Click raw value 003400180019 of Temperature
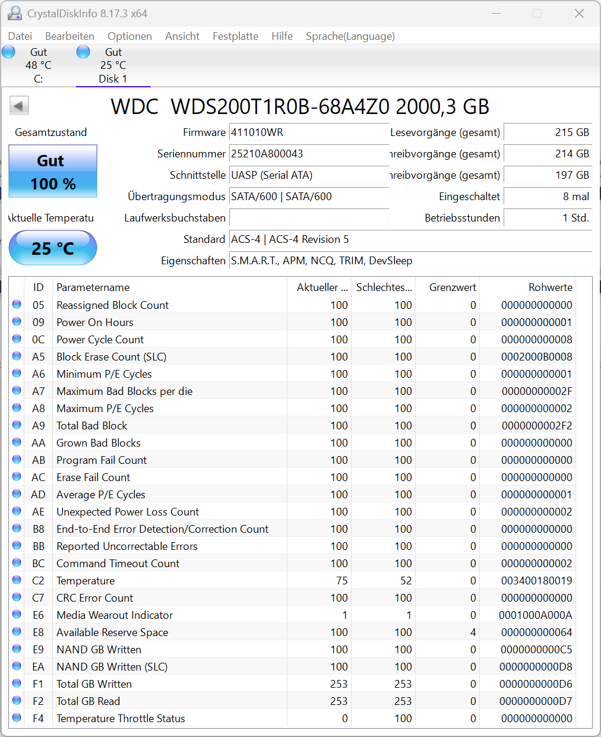The image size is (601, 737). (537, 581)
